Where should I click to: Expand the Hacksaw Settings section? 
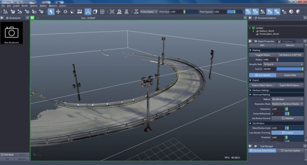coord(261,90)
